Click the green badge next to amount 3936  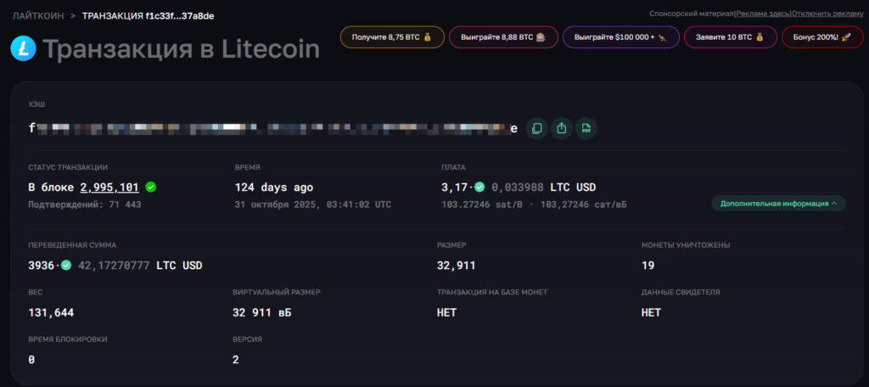pyautogui.click(x=67, y=266)
